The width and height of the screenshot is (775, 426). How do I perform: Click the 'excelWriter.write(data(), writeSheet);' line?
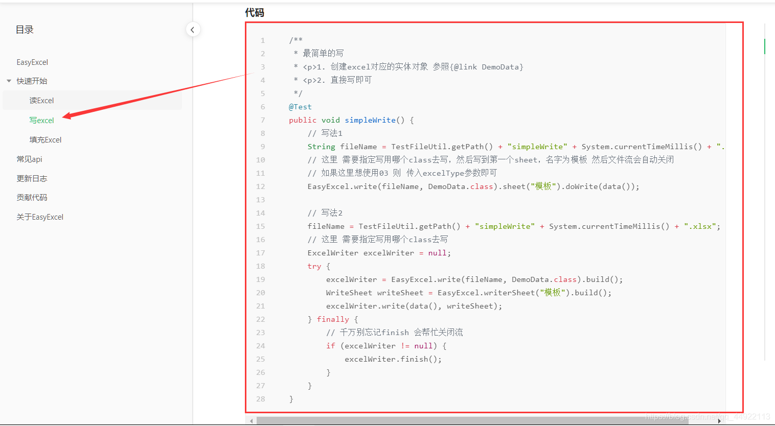pyautogui.click(x=414, y=306)
